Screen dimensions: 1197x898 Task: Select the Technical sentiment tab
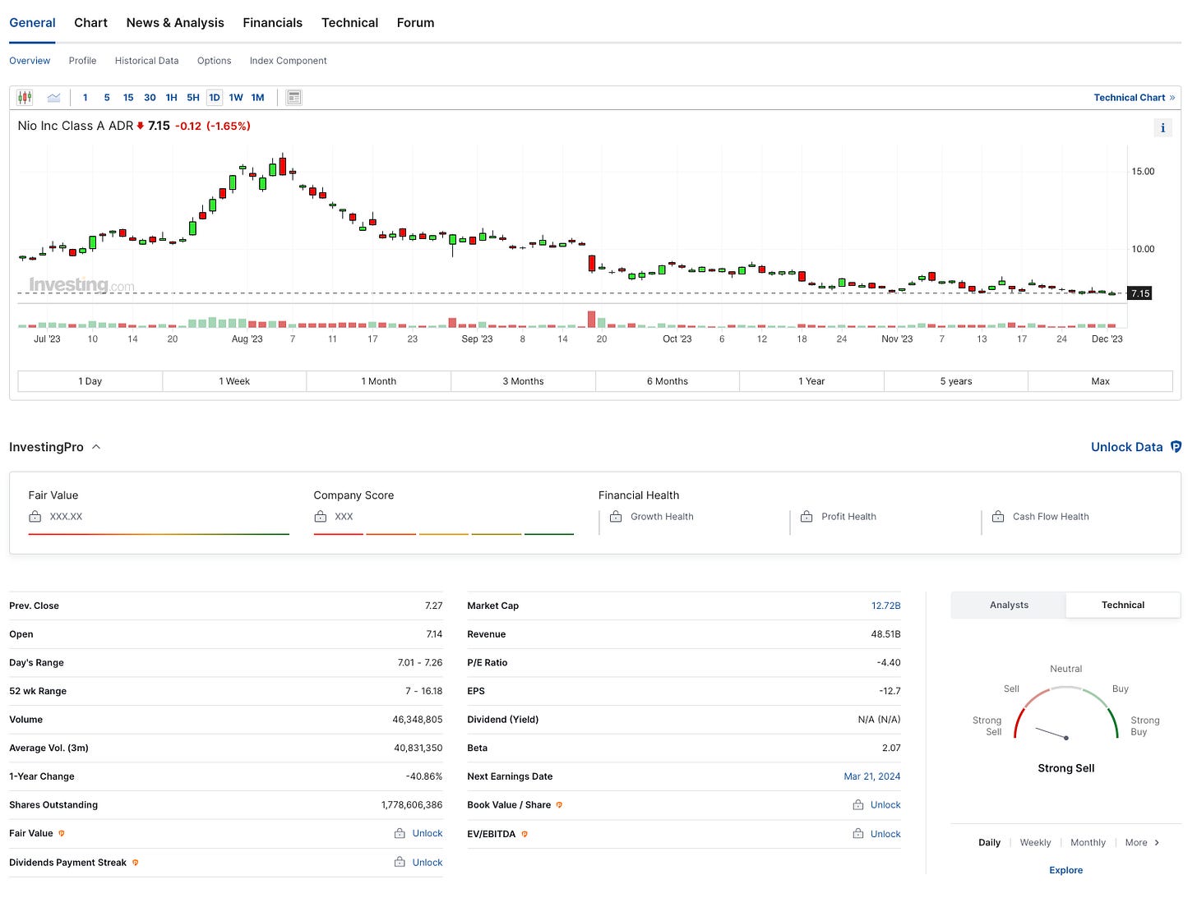pyautogui.click(x=1123, y=606)
